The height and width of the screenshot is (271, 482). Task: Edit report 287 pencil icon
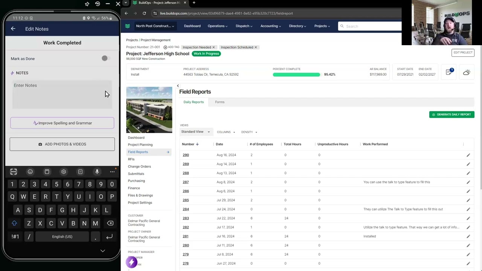point(468,182)
